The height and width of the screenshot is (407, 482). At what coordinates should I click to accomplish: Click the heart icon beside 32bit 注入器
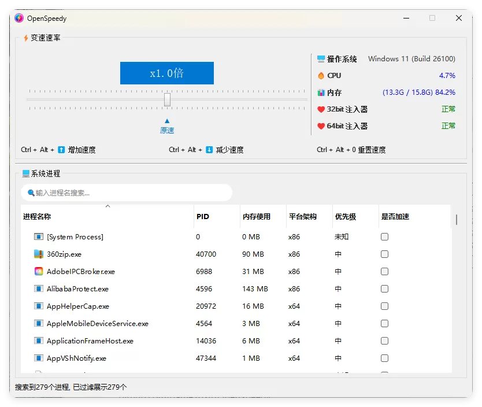tap(321, 109)
